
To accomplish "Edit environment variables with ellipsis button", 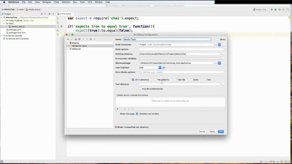I will 223,59.
